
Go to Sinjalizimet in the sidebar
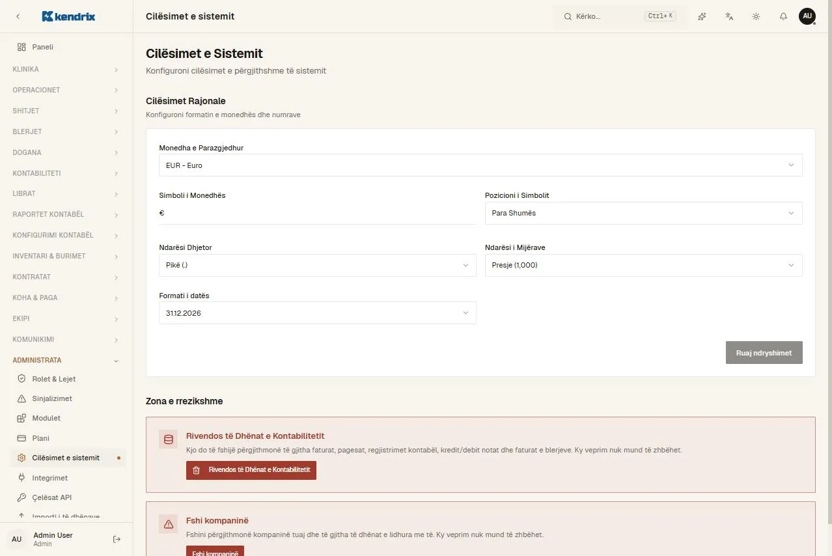[69, 398]
